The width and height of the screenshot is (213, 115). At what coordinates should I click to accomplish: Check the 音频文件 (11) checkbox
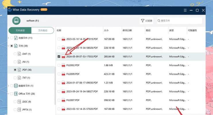click(x=12, y=38)
